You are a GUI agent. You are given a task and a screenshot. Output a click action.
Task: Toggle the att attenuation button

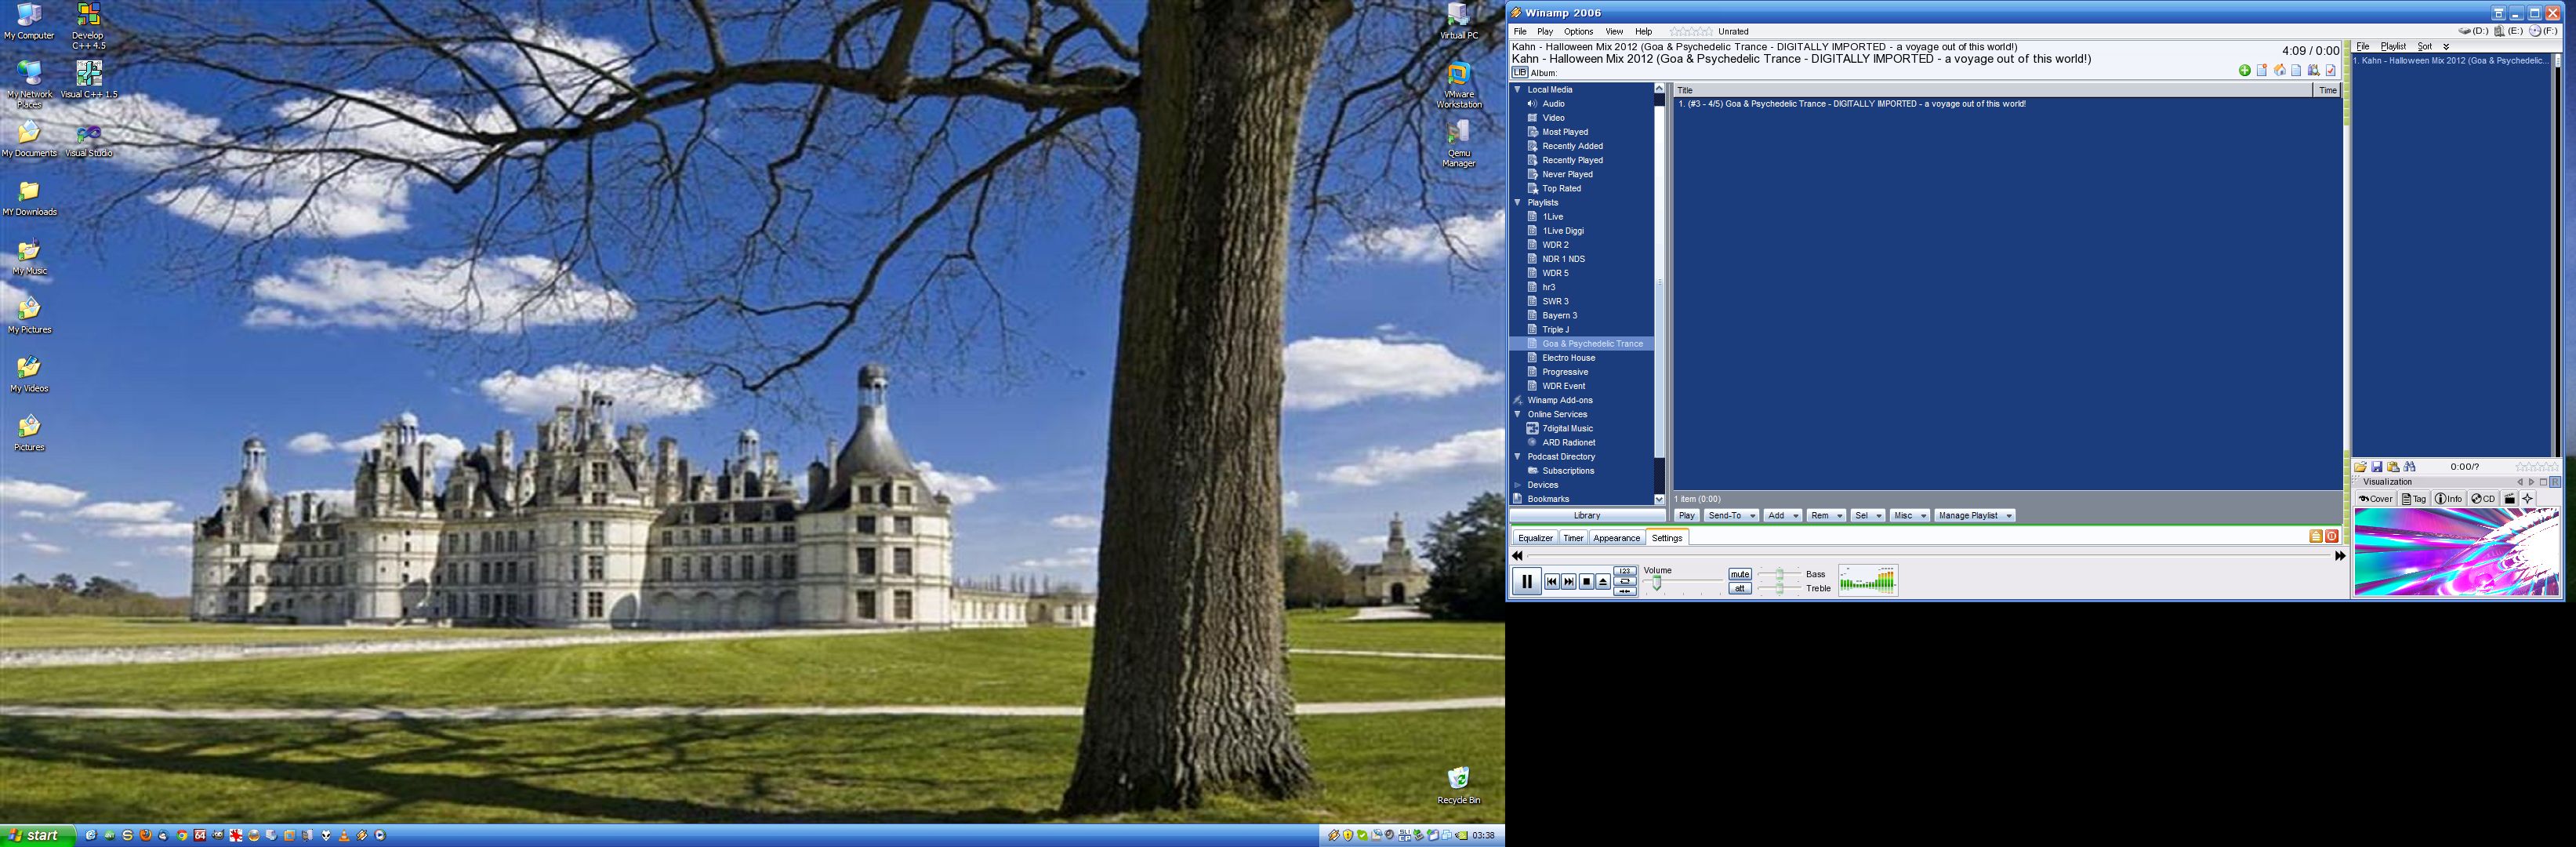pos(1740,588)
